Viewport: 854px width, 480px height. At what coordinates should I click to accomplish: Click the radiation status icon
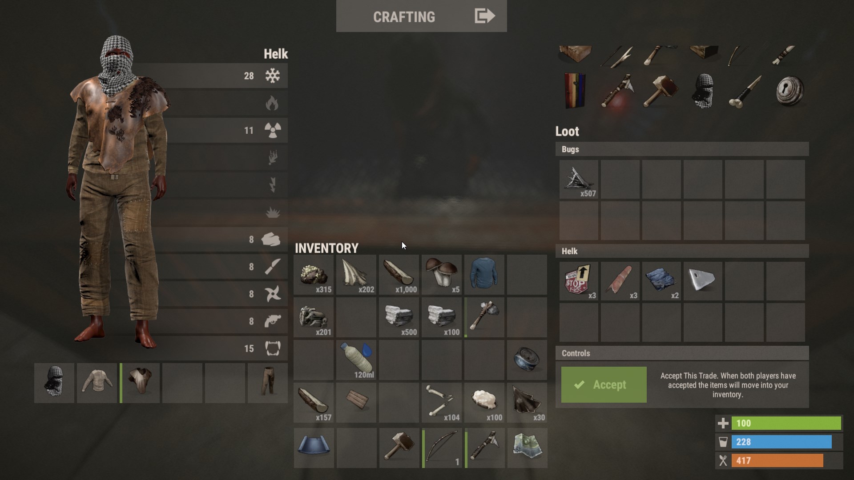point(272,130)
